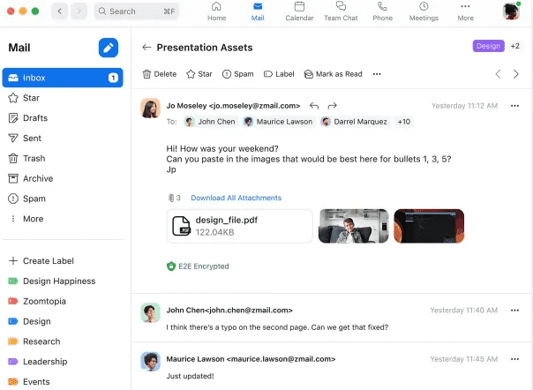Open the dark screen image attachment

(x=429, y=226)
